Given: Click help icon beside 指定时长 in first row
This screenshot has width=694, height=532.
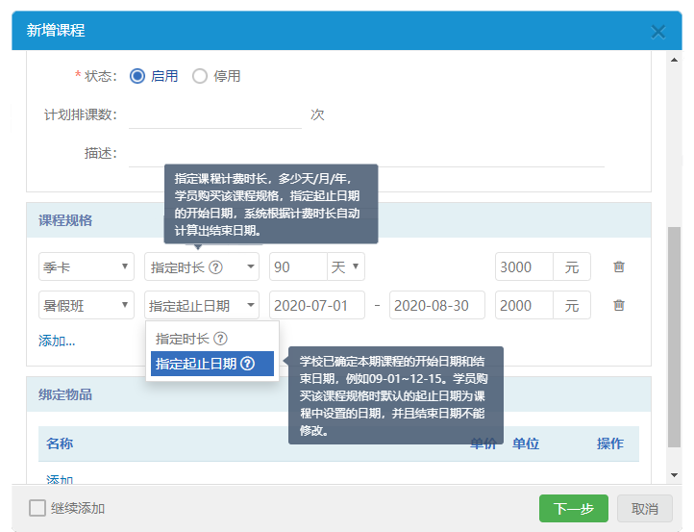Looking at the screenshot, I should 215,267.
